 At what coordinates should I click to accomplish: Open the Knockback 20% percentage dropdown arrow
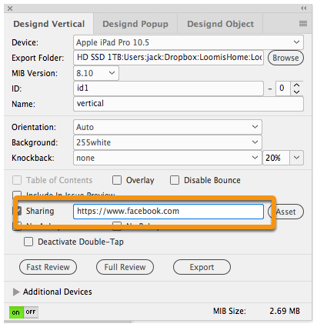coord(297,158)
